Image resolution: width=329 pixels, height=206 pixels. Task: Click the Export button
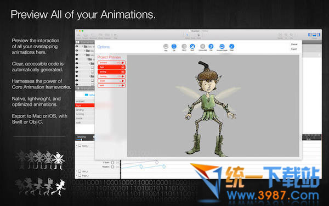point(294,49)
